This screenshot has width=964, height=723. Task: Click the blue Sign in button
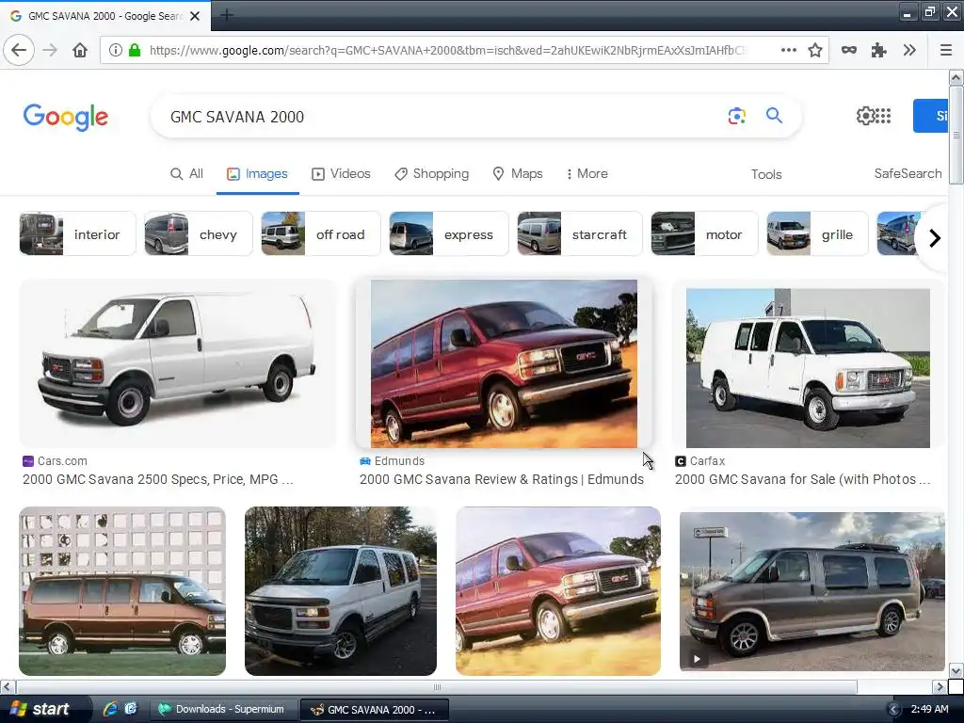point(930,116)
